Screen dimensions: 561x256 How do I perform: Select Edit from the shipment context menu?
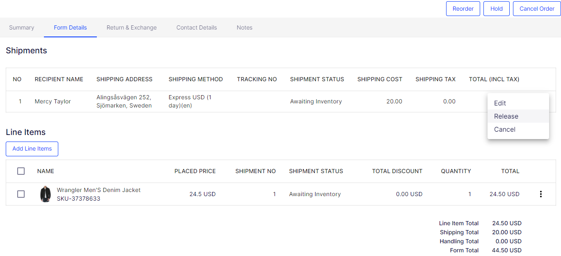499,103
